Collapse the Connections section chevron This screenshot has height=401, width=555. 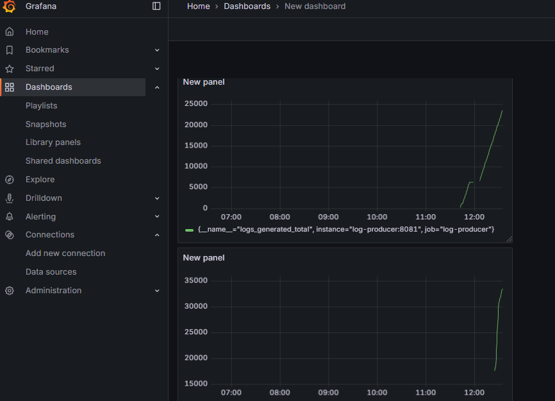coord(157,235)
